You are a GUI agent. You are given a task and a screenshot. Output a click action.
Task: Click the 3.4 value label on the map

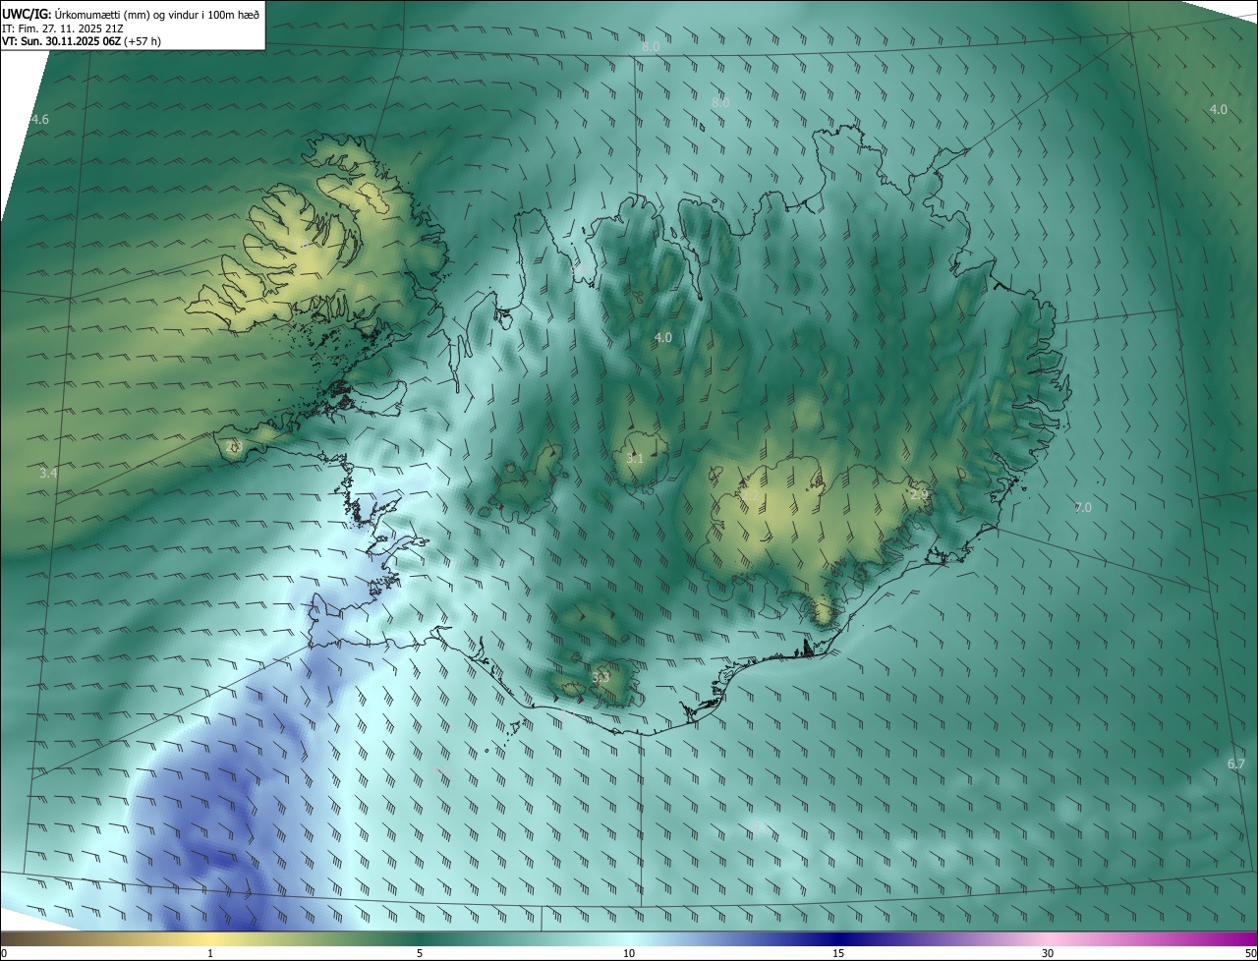click(48, 474)
